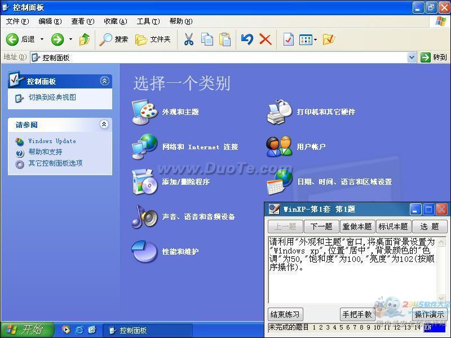Open the Views dropdown arrow

[x=316, y=39]
